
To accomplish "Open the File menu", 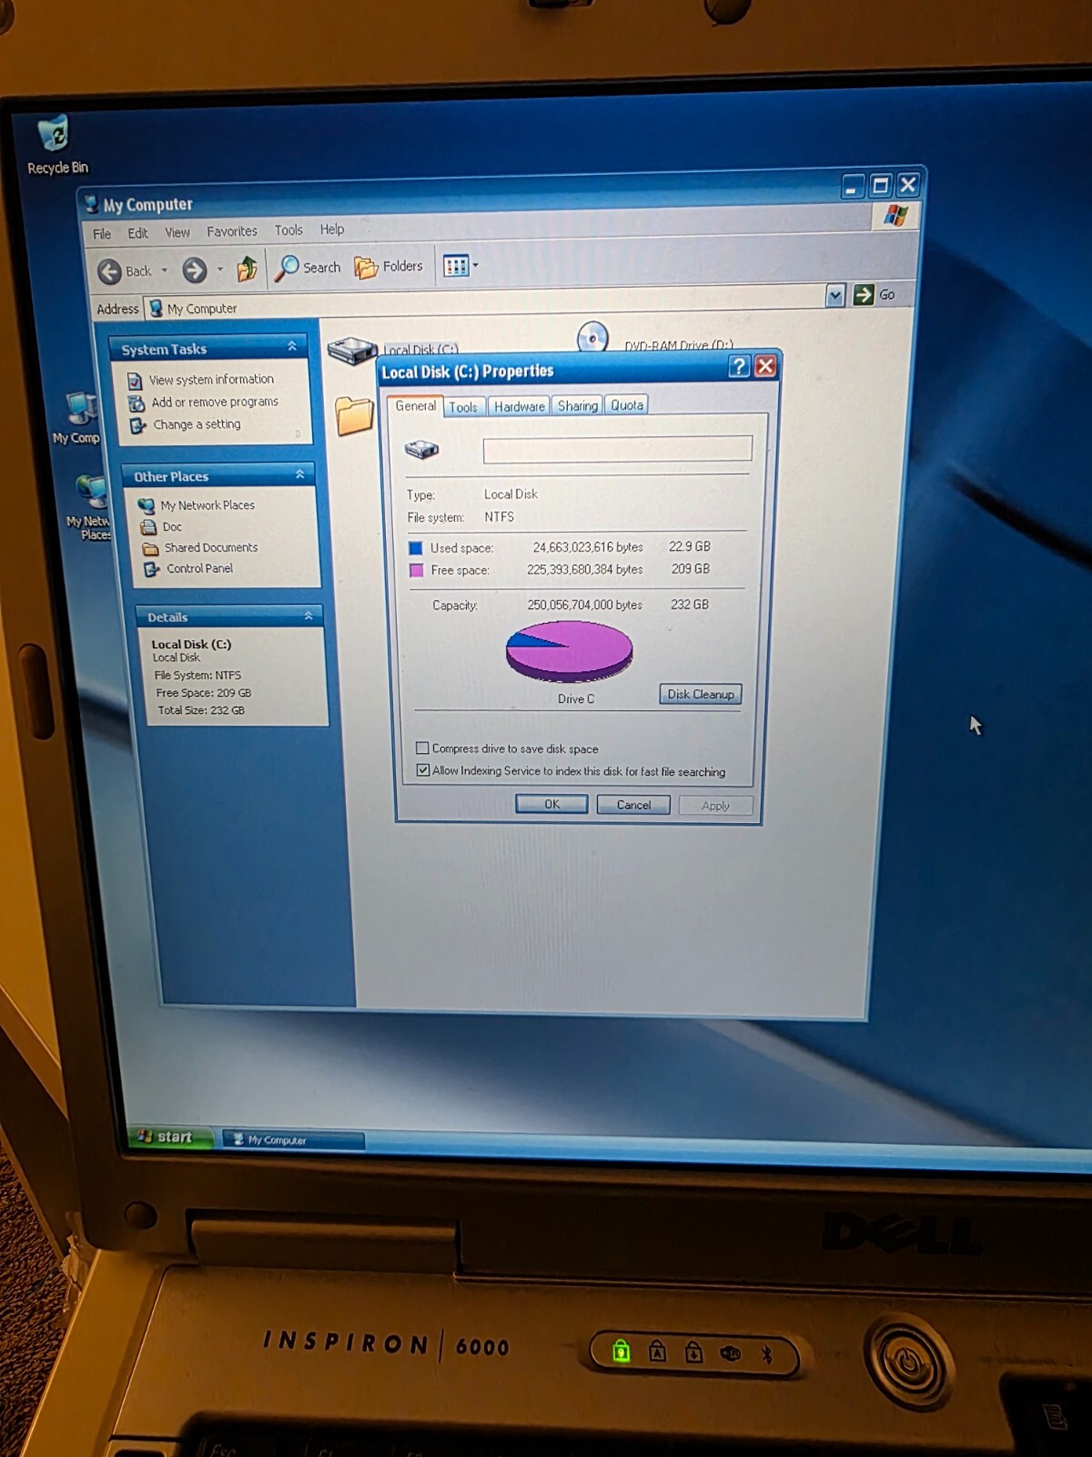I will (102, 234).
